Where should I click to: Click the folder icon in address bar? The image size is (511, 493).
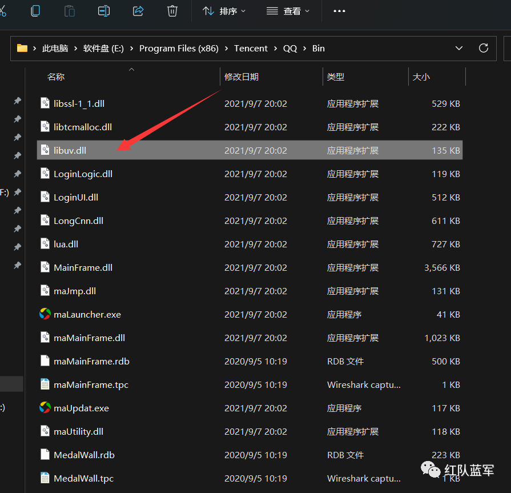(22, 48)
